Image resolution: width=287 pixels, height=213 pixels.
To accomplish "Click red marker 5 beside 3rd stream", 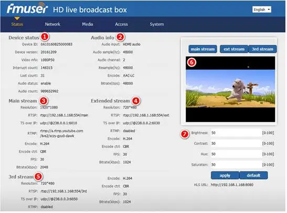I will click(x=38, y=176).
